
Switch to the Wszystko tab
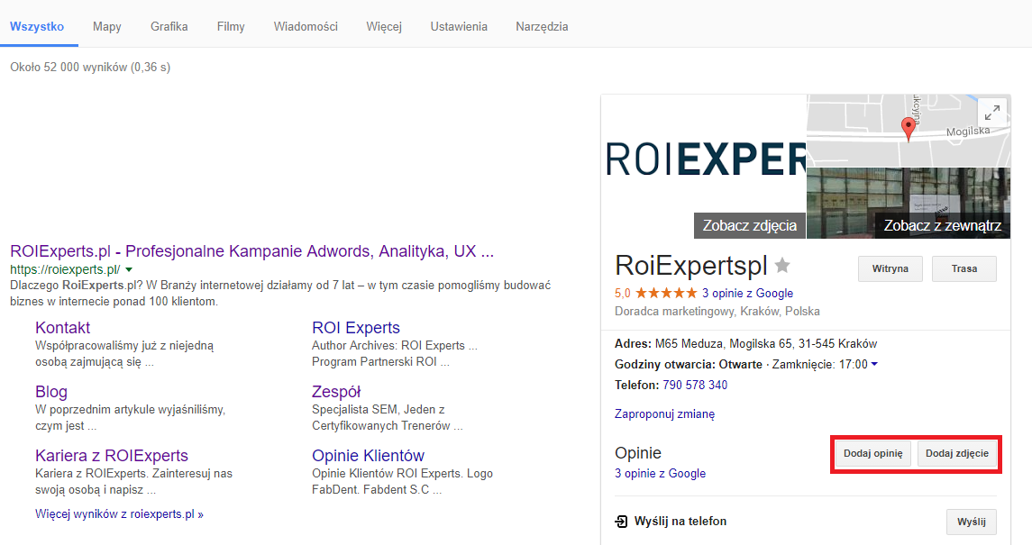tap(37, 26)
